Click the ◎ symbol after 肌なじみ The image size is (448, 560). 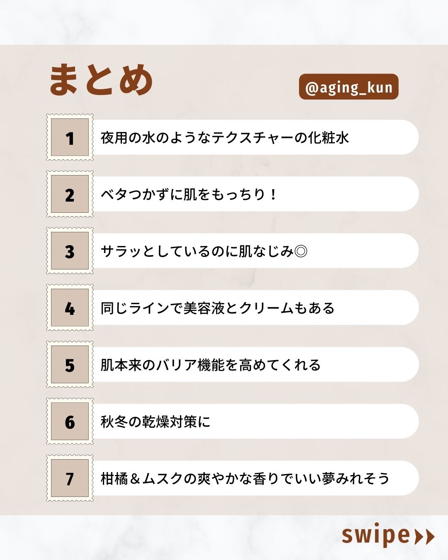coord(301,251)
